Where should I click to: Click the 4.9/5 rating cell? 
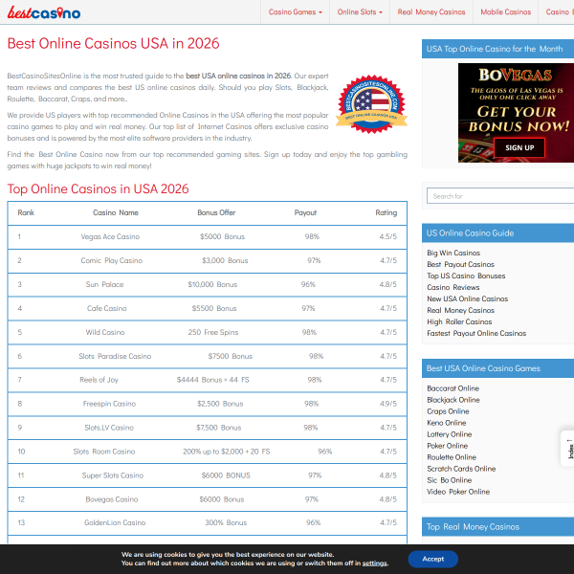388,404
